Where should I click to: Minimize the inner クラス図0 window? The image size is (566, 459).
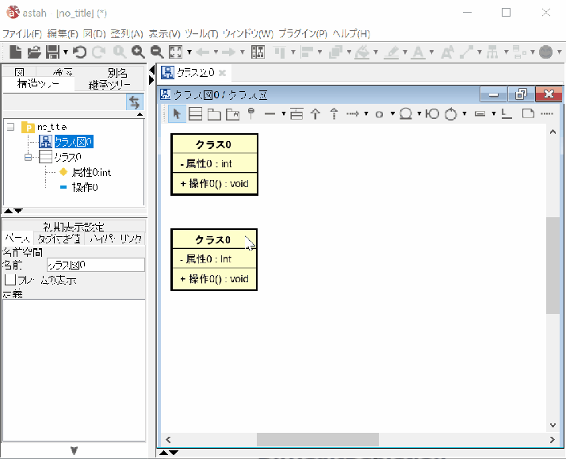[x=493, y=94]
